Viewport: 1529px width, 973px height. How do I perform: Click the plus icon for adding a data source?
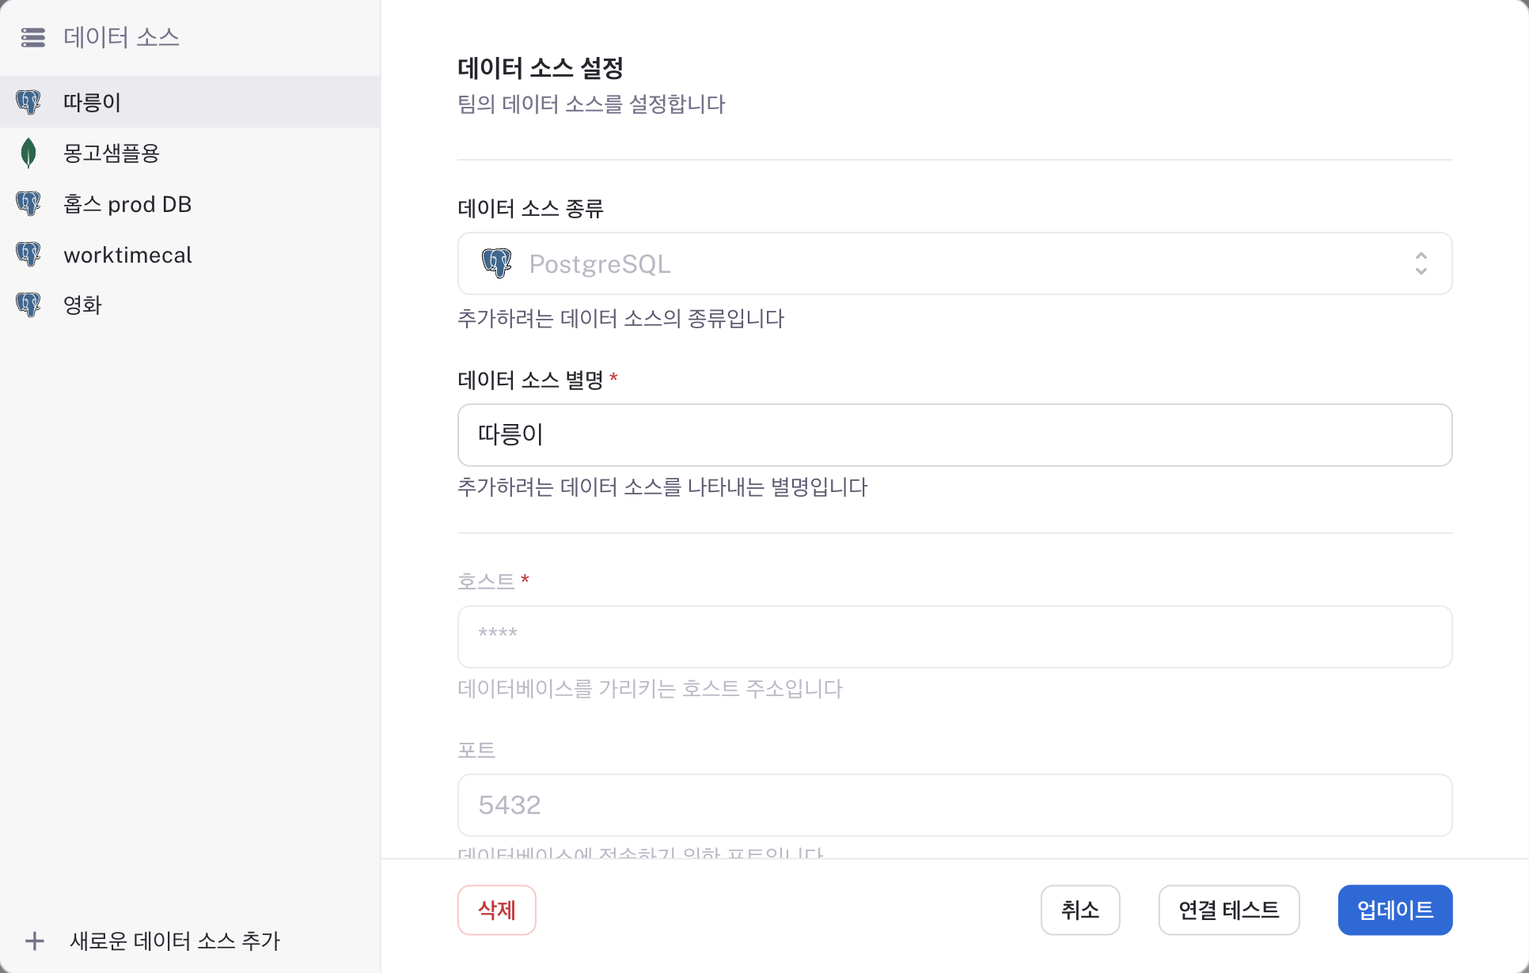[x=34, y=941]
